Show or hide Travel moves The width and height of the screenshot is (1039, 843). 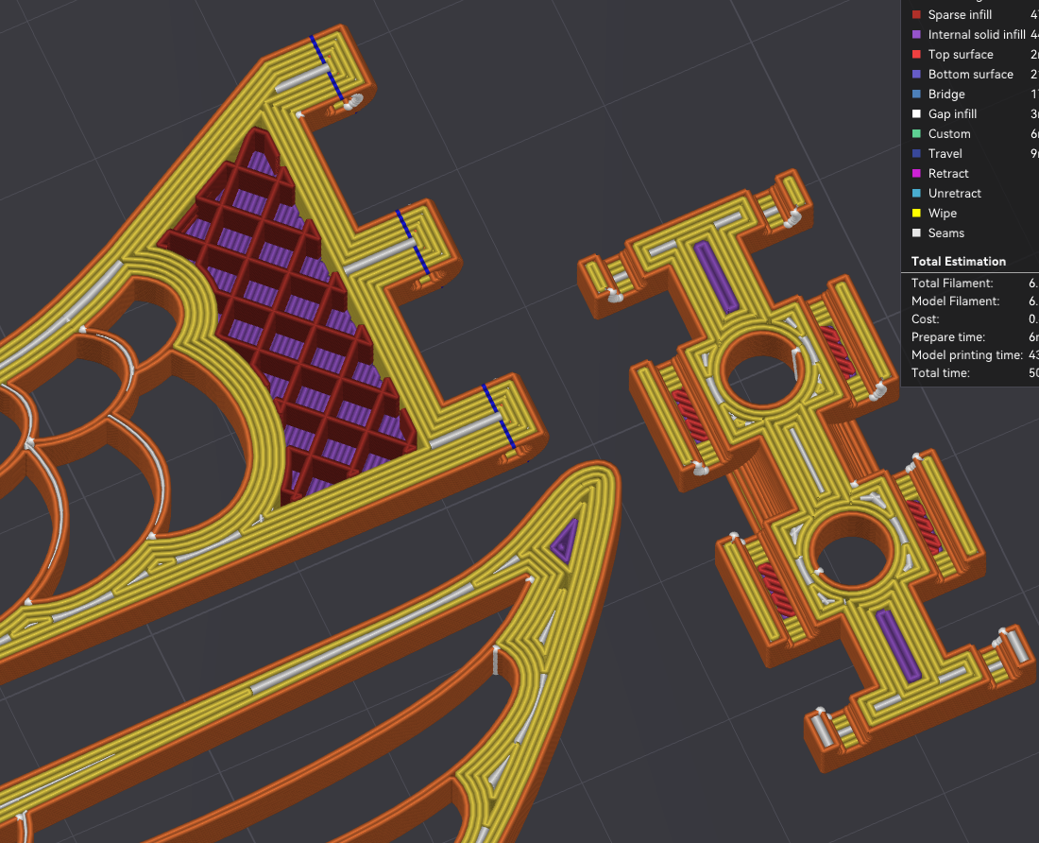(x=945, y=154)
